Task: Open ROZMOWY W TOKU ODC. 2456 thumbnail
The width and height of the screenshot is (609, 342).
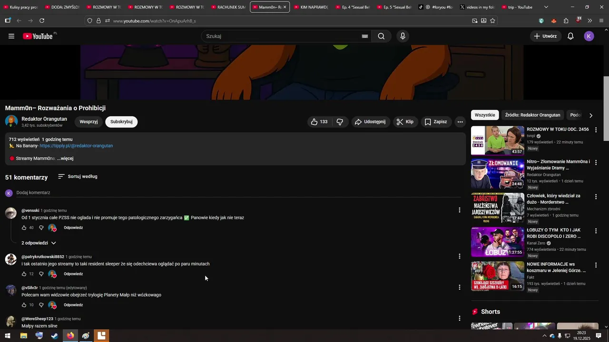Action: click(498, 141)
